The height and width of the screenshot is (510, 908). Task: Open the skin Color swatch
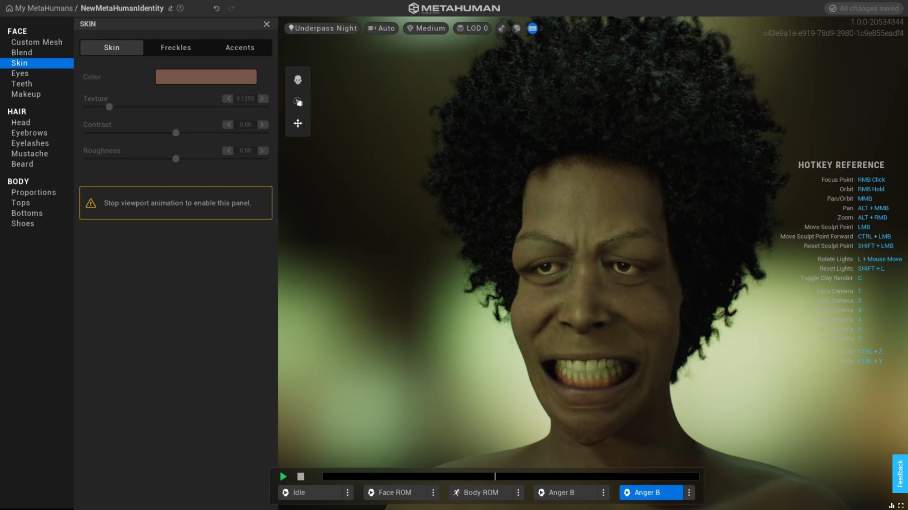point(206,77)
